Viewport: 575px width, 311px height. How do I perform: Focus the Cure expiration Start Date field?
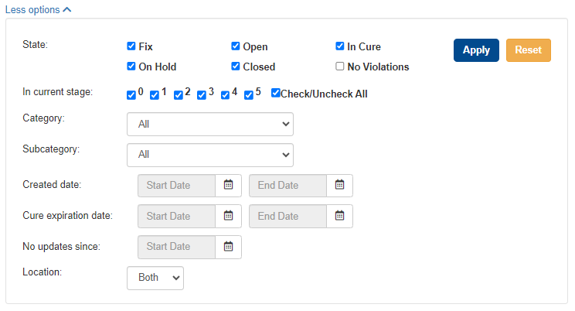(176, 217)
